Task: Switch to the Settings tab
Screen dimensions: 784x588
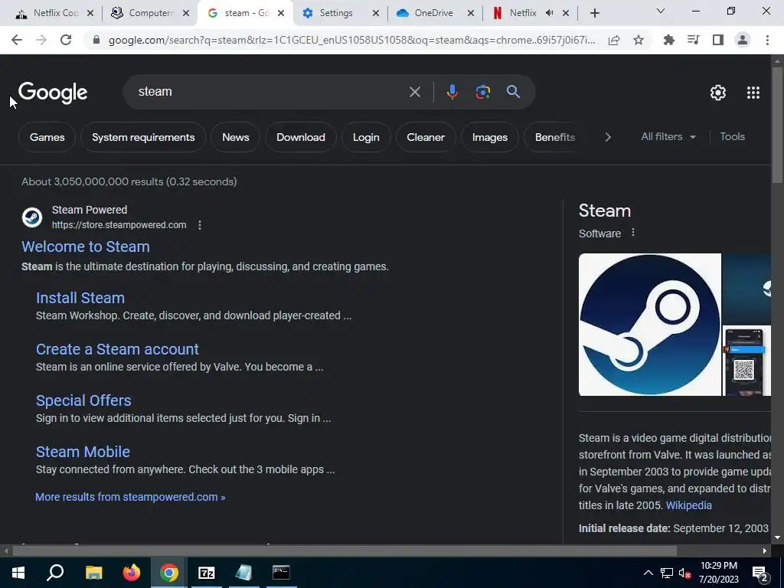Action: 341,14
